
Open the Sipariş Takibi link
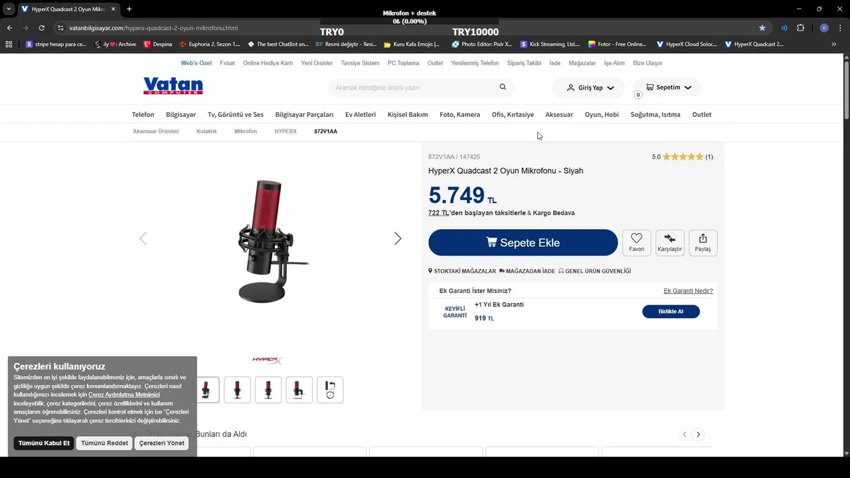pyautogui.click(x=524, y=63)
